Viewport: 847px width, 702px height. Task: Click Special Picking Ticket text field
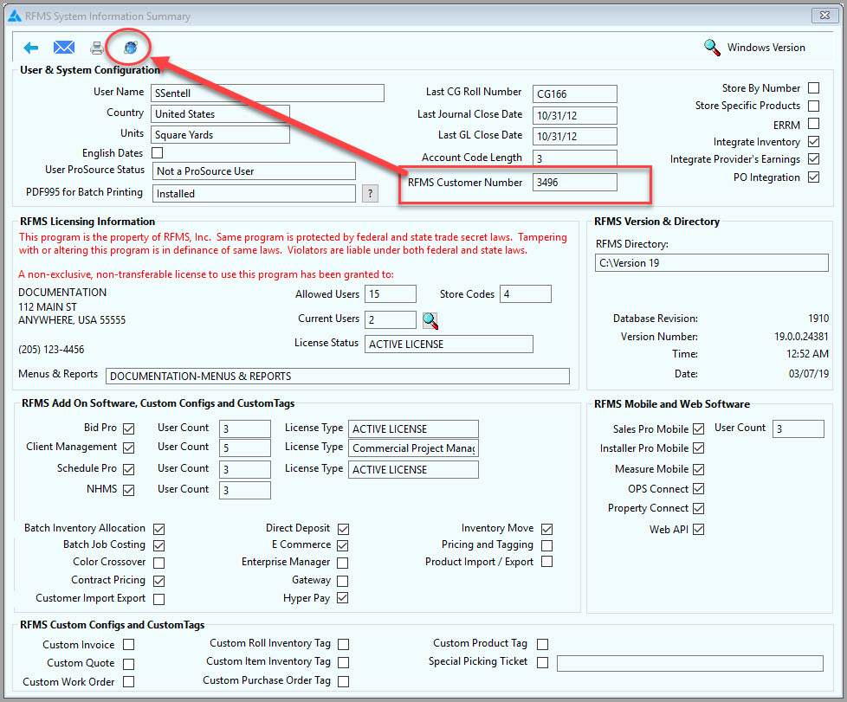point(690,663)
